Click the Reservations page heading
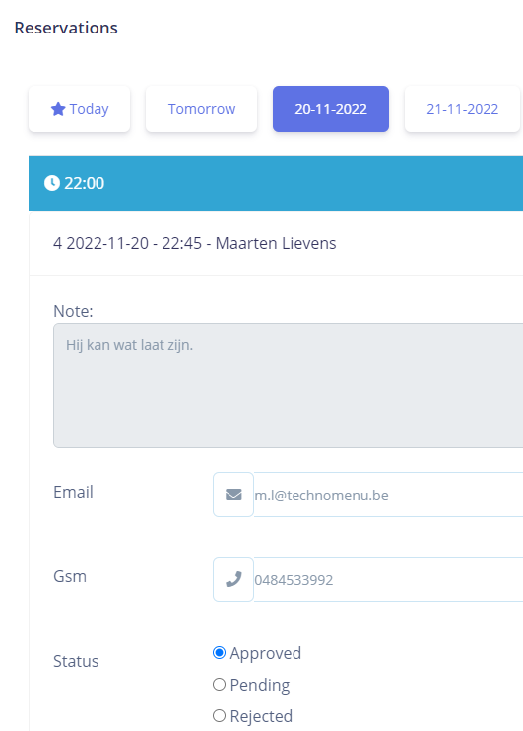The image size is (523, 731). (x=66, y=28)
